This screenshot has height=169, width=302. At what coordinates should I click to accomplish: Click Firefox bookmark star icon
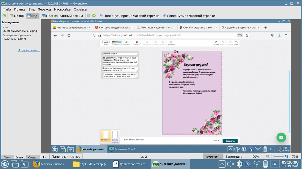[247, 35]
